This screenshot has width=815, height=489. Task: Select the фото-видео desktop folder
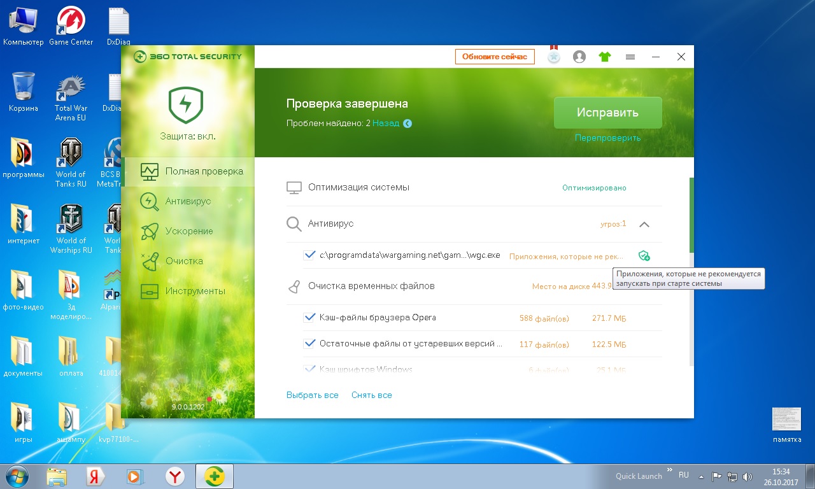pos(24,290)
